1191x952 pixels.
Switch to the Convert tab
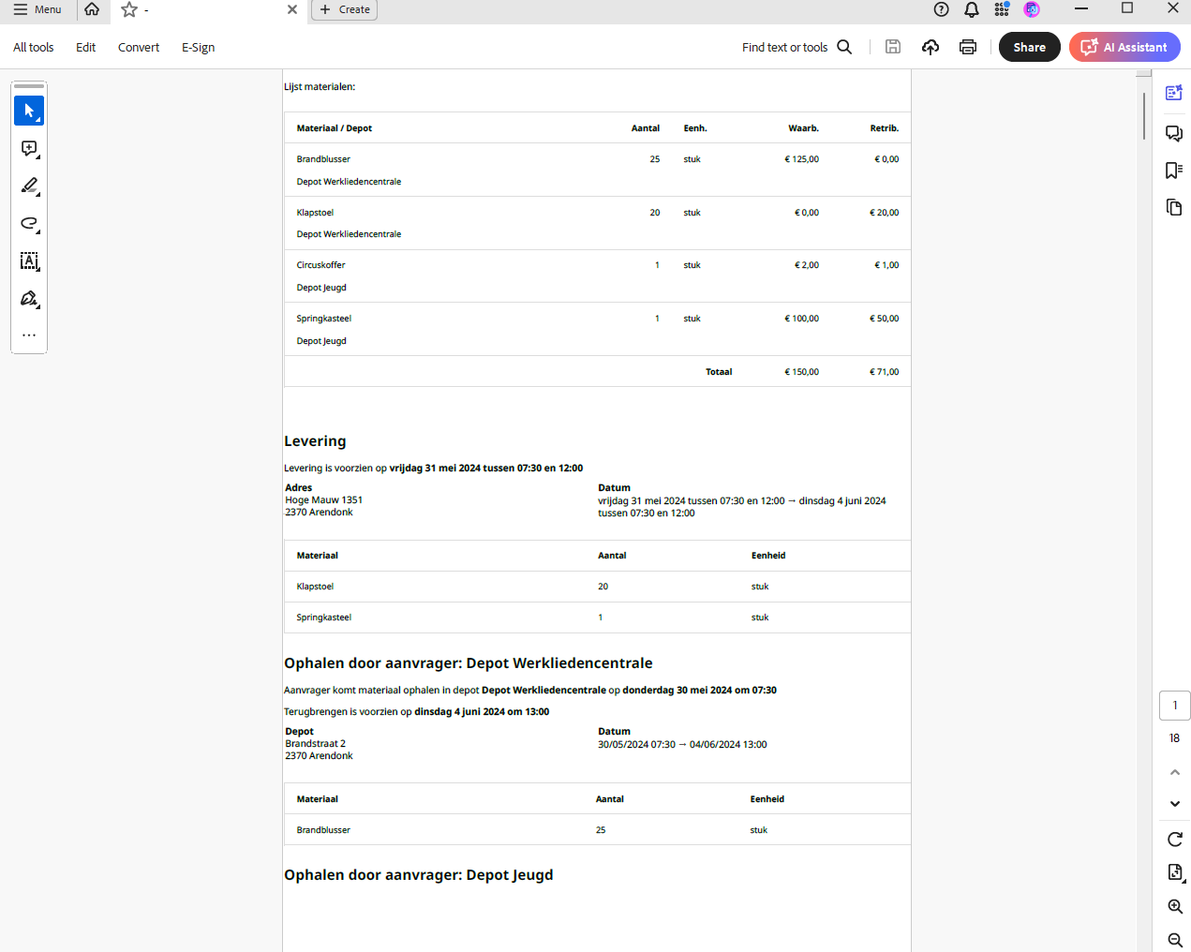tap(139, 47)
